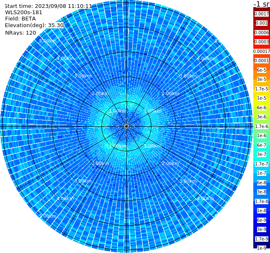Click the 1e-9 color scale label
The image size is (270, 253).
tap(262, 248)
